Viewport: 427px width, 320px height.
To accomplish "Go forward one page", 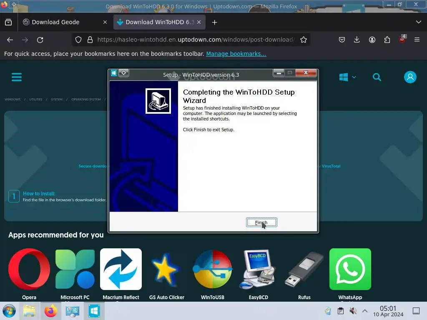I will coord(25,40).
